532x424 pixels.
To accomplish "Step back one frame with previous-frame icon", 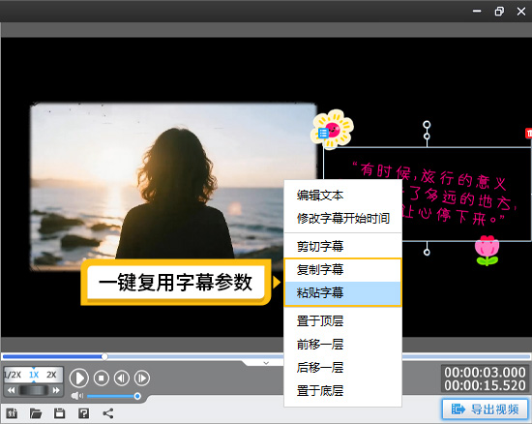I will tap(122, 378).
